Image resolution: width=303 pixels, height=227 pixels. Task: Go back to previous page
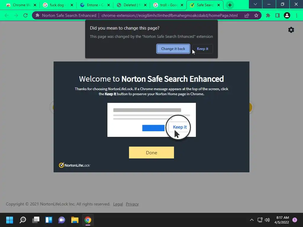[x=7, y=15]
